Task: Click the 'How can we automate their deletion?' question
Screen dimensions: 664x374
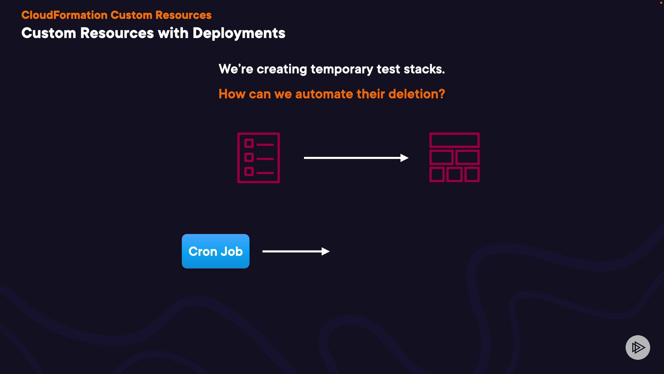Action: pos(331,94)
